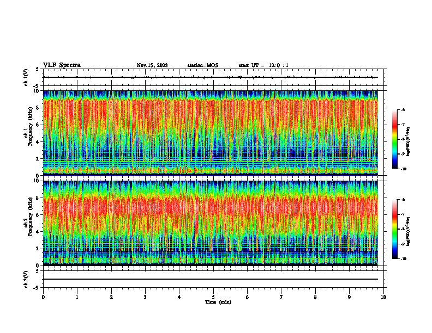Select the date text 'Nov.15, 2023'
The image size is (432, 333).
coord(152,65)
